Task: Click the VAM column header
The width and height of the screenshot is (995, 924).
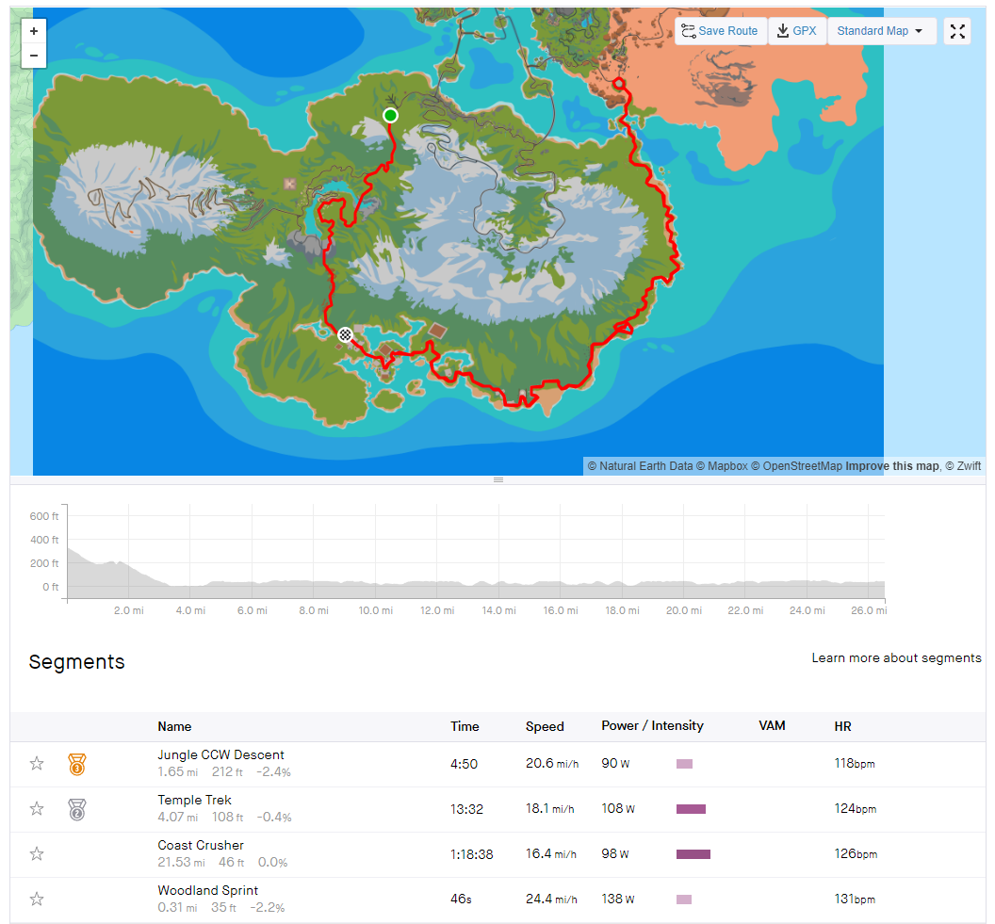Action: point(772,725)
